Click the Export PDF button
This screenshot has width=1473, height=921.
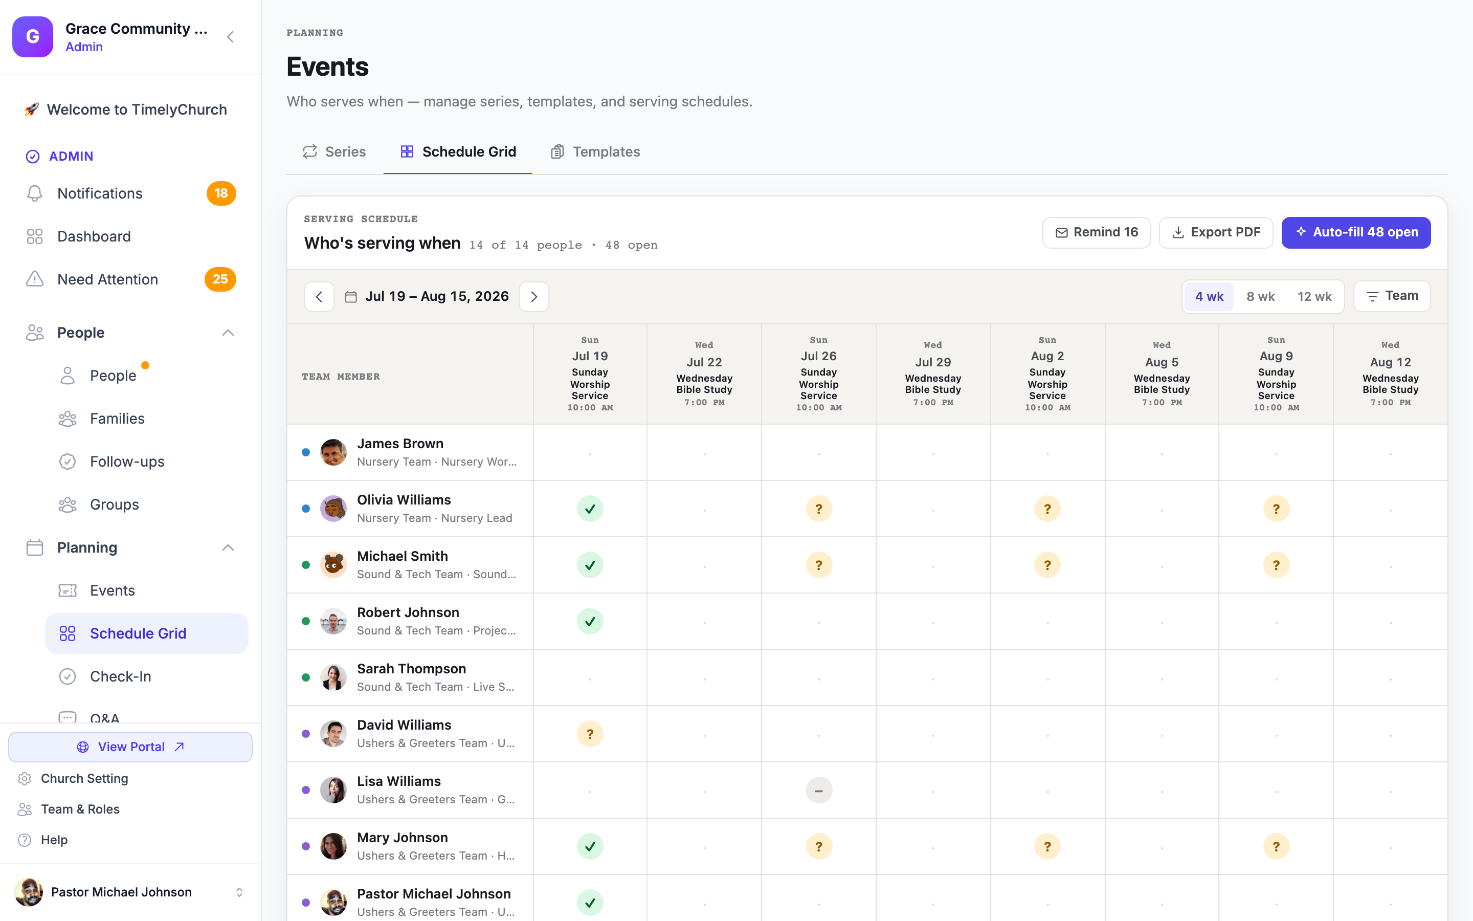(1216, 232)
